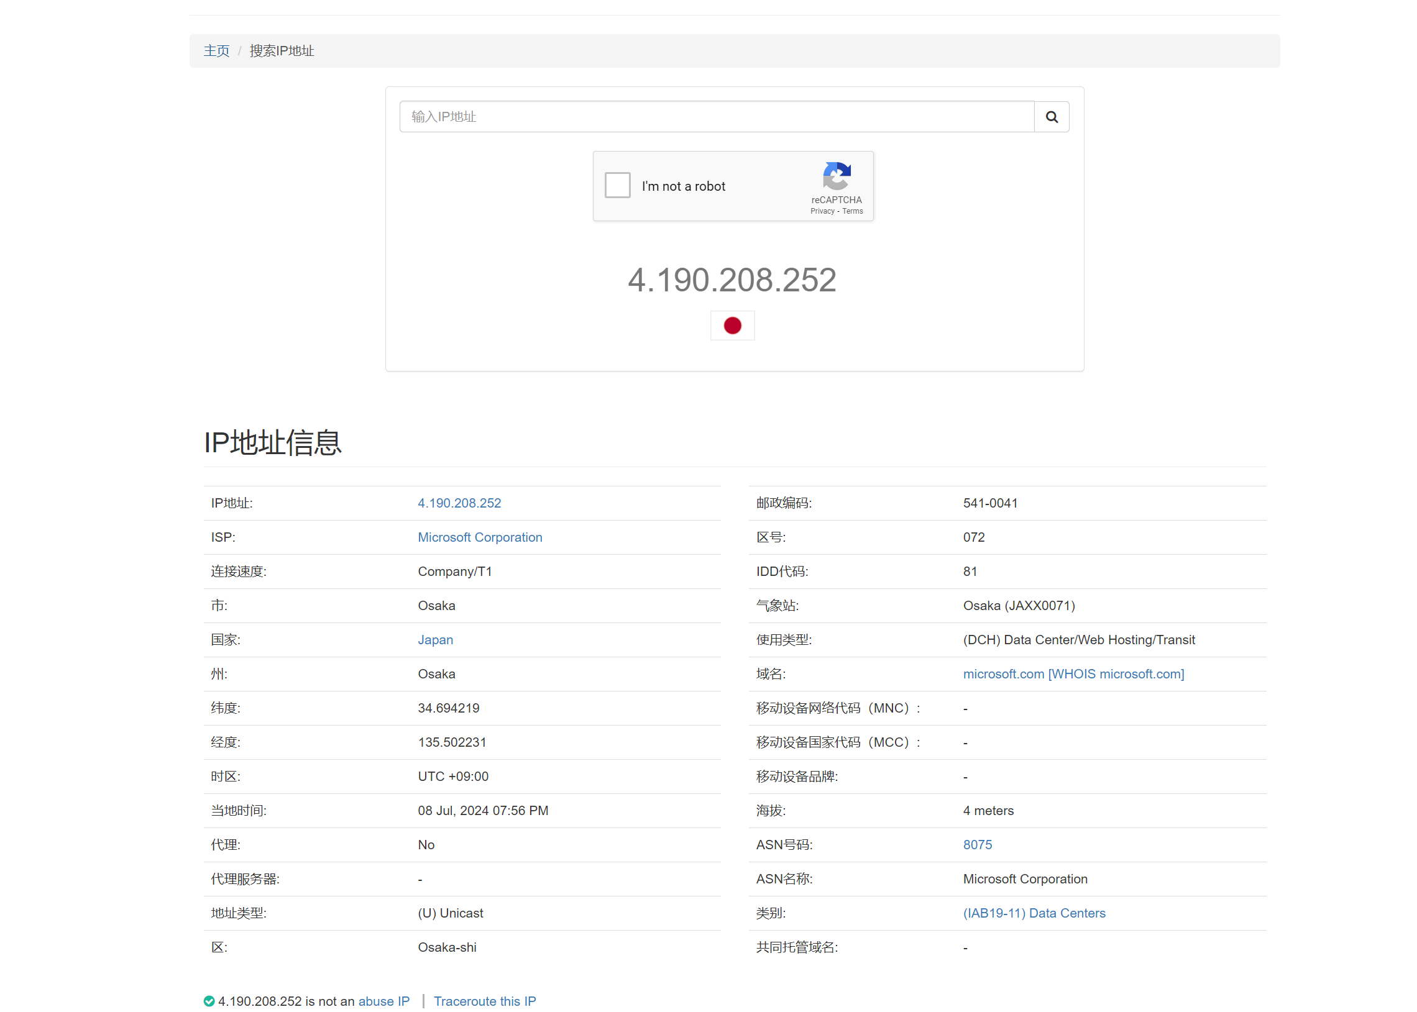Viewport: 1417px width, 1012px height.
Task: Click 搜索IP地址 breadcrumb item
Action: point(282,50)
